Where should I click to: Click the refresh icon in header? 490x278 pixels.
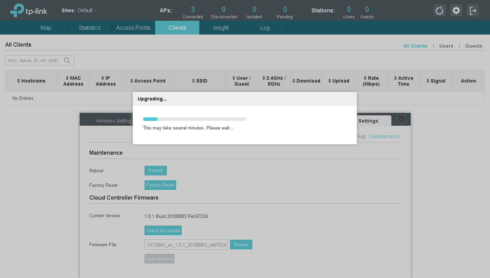click(x=439, y=10)
